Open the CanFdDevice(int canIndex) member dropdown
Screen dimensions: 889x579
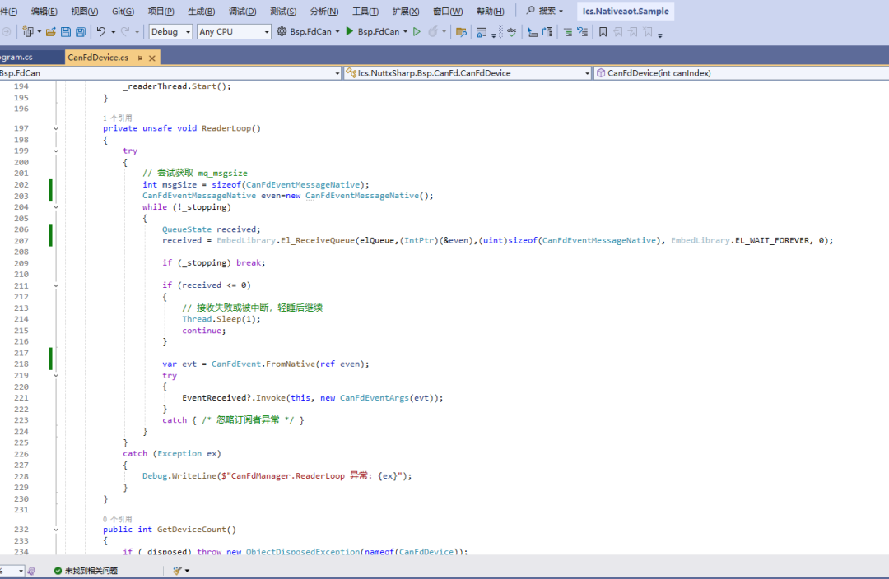(x=741, y=73)
